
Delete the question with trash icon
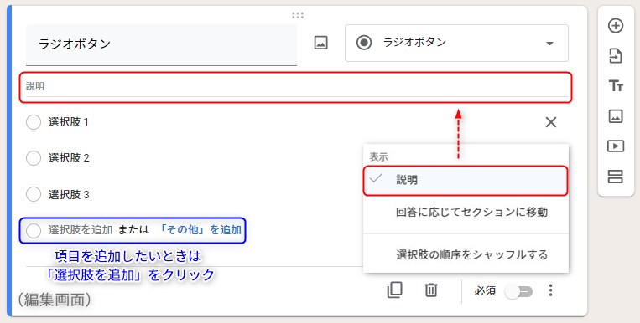[431, 290]
